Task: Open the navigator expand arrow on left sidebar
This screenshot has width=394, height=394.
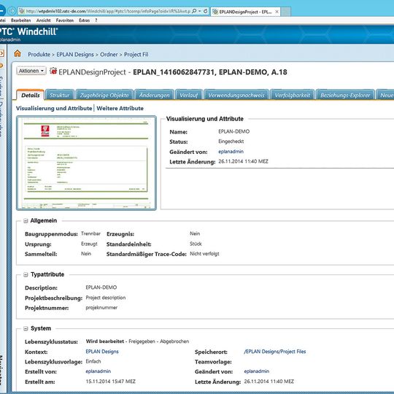Action: pyautogui.click(x=2, y=53)
